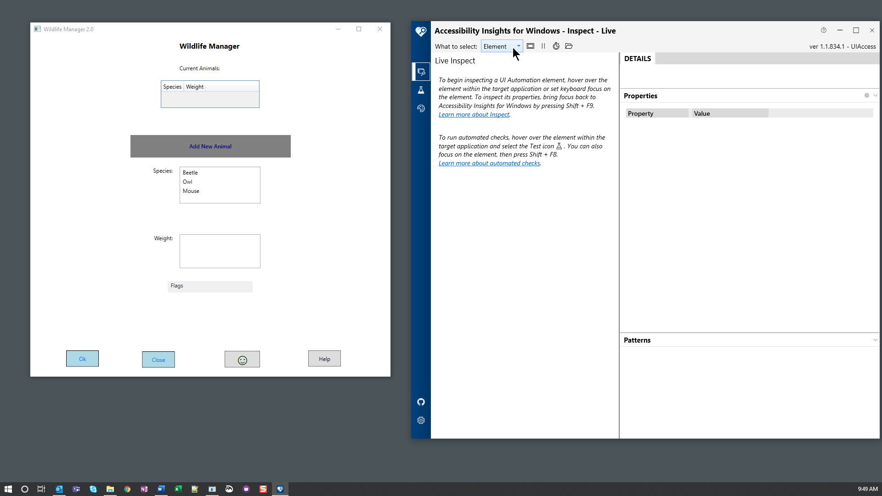Viewport: 882px width, 496px height.
Task: Open the 'What to select' Element dropdown
Action: point(502,46)
